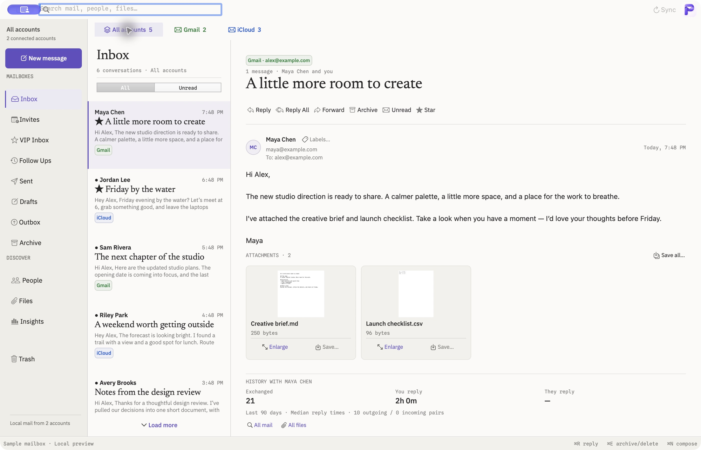Click the purple app logo icon
This screenshot has height=450, width=701.
689,9
